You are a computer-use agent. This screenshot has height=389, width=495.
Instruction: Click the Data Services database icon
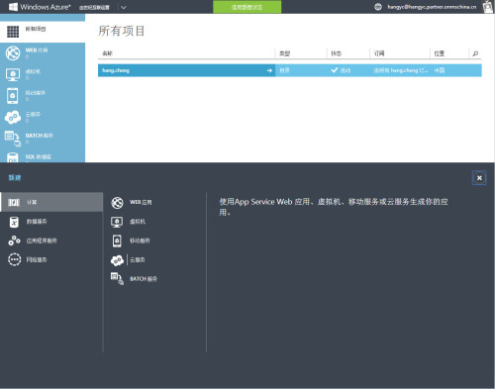(x=14, y=222)
